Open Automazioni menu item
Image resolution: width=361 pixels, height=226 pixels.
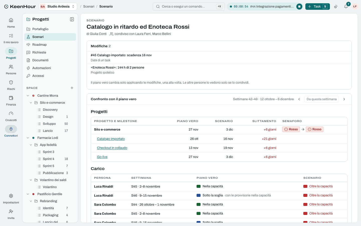pyautogui.click(x=50, y=68)
